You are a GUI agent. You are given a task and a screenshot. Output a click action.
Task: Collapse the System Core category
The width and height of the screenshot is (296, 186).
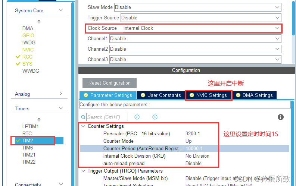pos(61,10)
